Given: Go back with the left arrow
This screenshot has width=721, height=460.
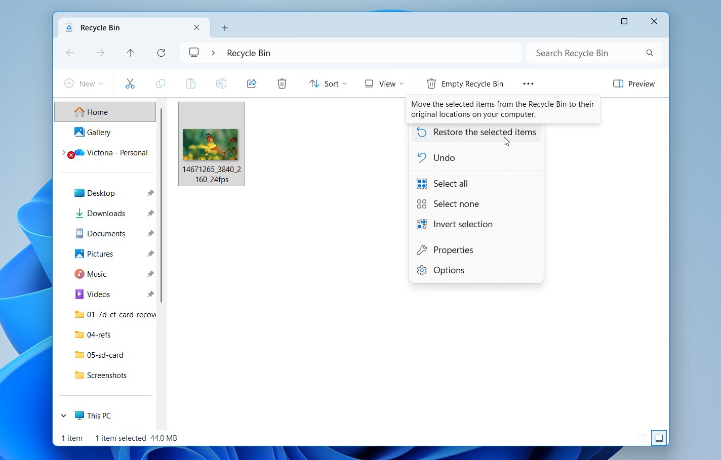Looking at the screenshot, I should coord(70,53).
